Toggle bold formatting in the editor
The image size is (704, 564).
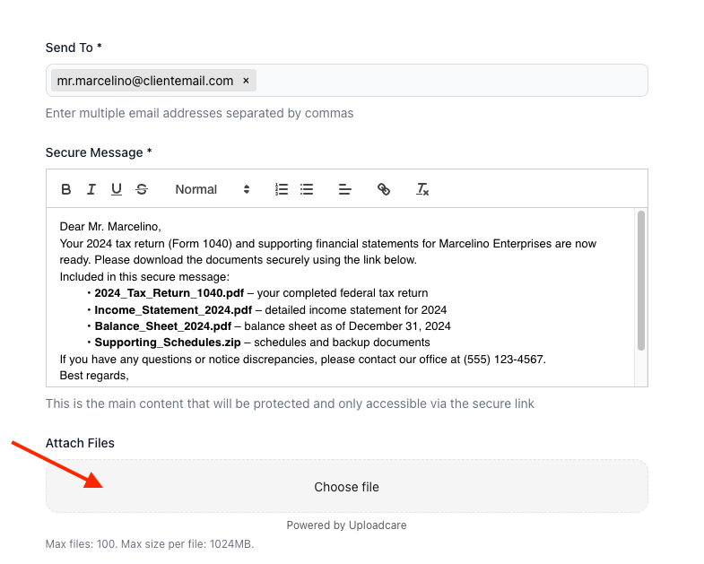point(66,189)
